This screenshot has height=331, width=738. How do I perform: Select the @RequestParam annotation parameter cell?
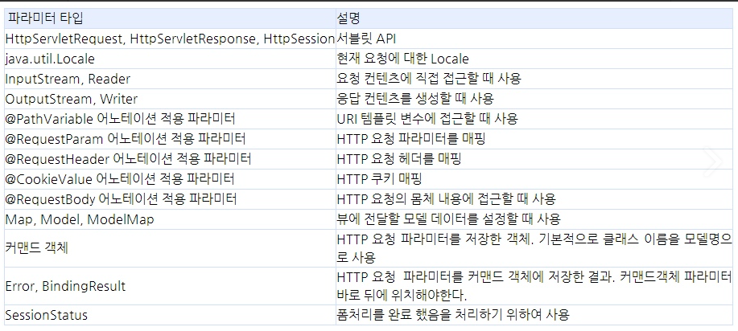[170, 139]
